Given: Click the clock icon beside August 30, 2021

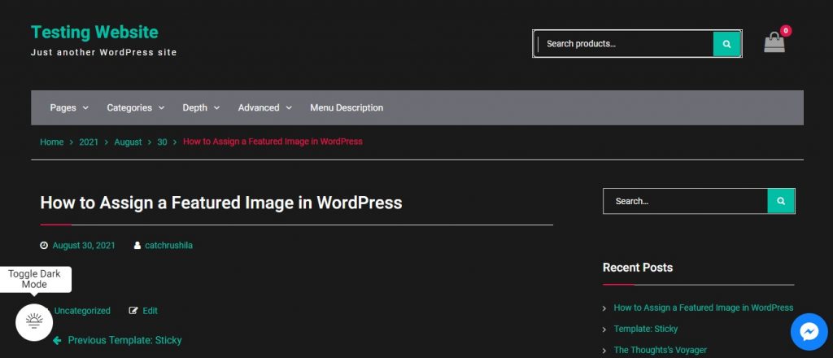Looking at the screenshot, I should 44,246.
